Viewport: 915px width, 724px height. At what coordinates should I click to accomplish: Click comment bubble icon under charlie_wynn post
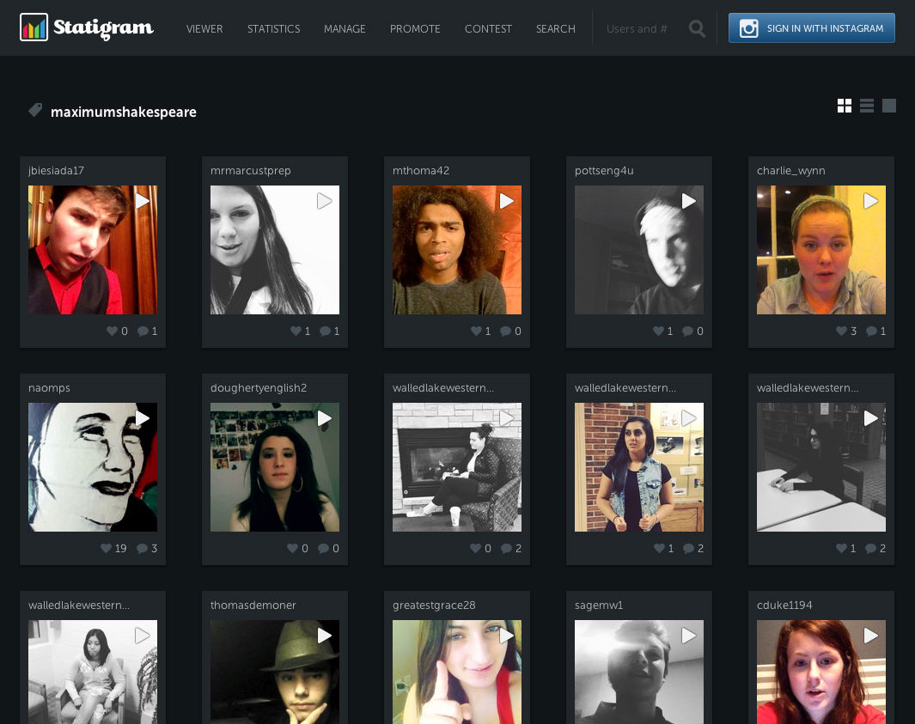click(871, 331)
